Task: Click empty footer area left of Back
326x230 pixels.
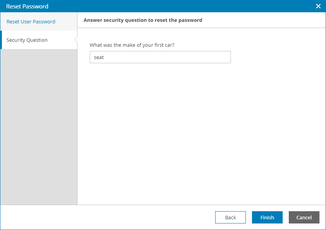Action: pos(107,217)
